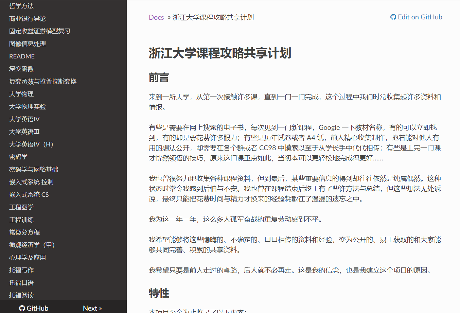Go to 大学物理实验 page
This screenshot has width=460, height=313.
pyautogui.click(x=28, y=107)
